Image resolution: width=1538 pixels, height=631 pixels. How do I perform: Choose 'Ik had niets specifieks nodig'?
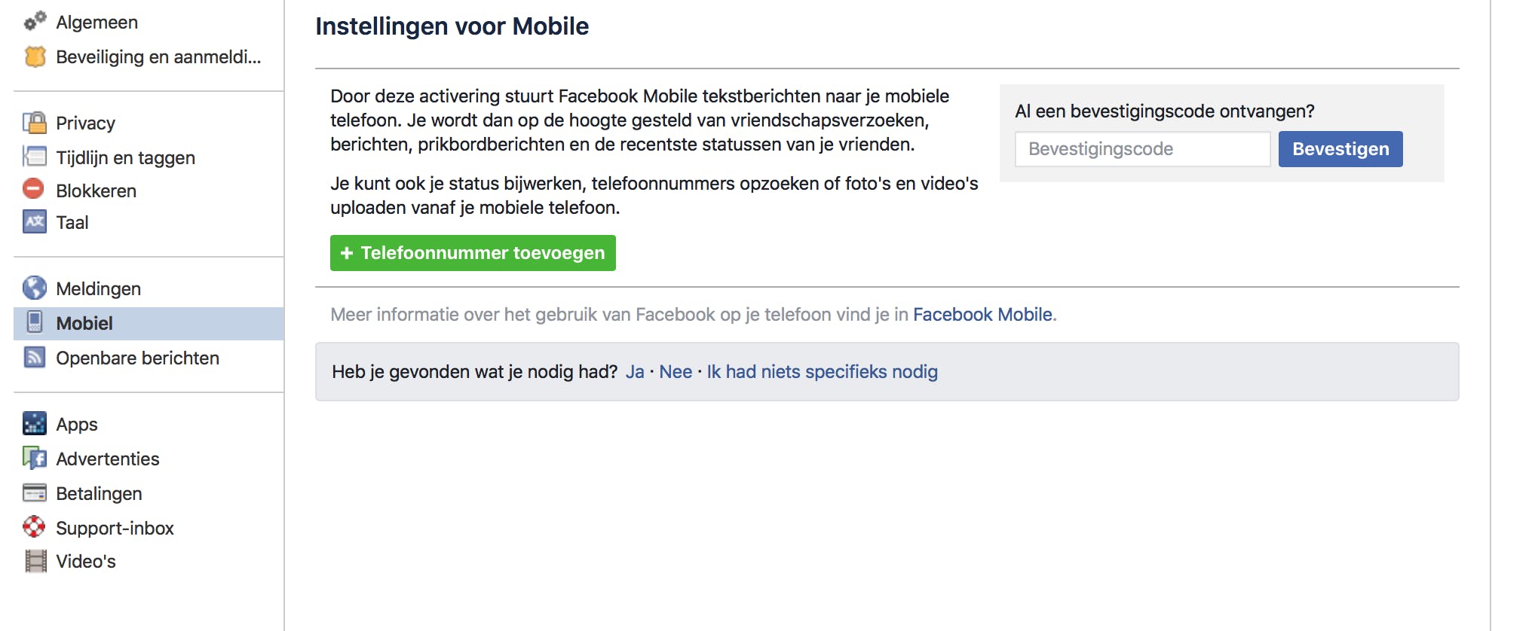822,372
